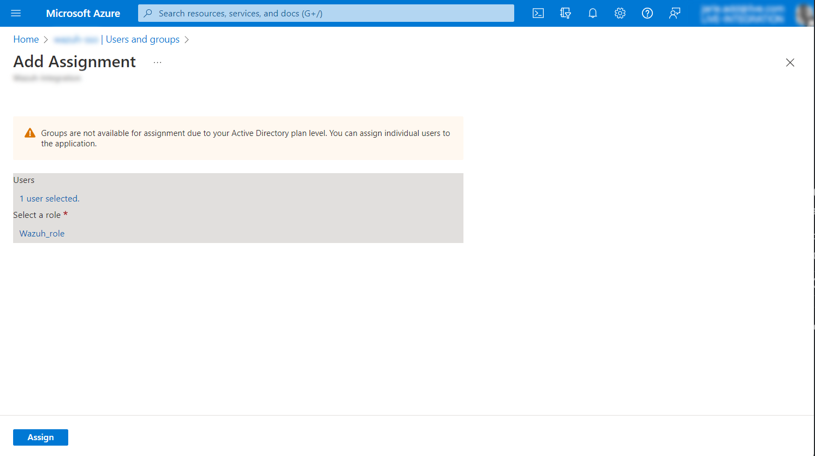Open Cloud Shell from the top bar
815x456 pixels.
coord(538,13)
